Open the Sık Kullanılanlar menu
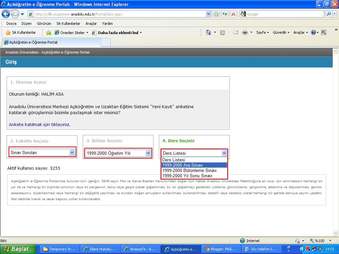The width and height of the screenshot is (339, 254). (68, 23)
